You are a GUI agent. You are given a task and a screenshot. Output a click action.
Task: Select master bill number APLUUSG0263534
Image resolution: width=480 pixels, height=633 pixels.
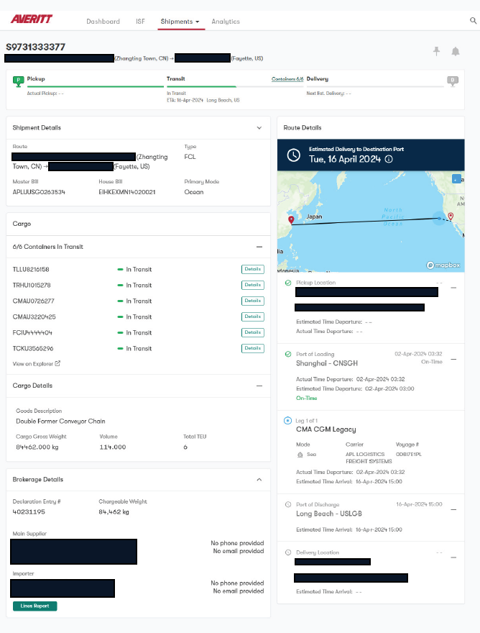point(39,192)
